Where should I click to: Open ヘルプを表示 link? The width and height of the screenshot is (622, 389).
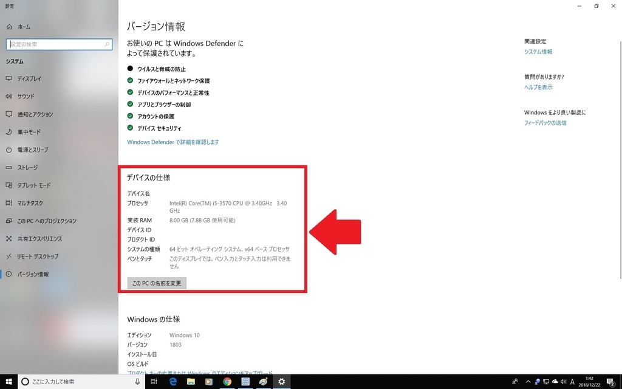coord(538,88)
